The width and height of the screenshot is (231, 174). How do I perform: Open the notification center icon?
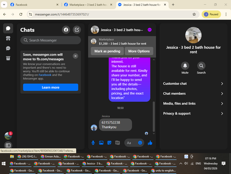[224, 163]
